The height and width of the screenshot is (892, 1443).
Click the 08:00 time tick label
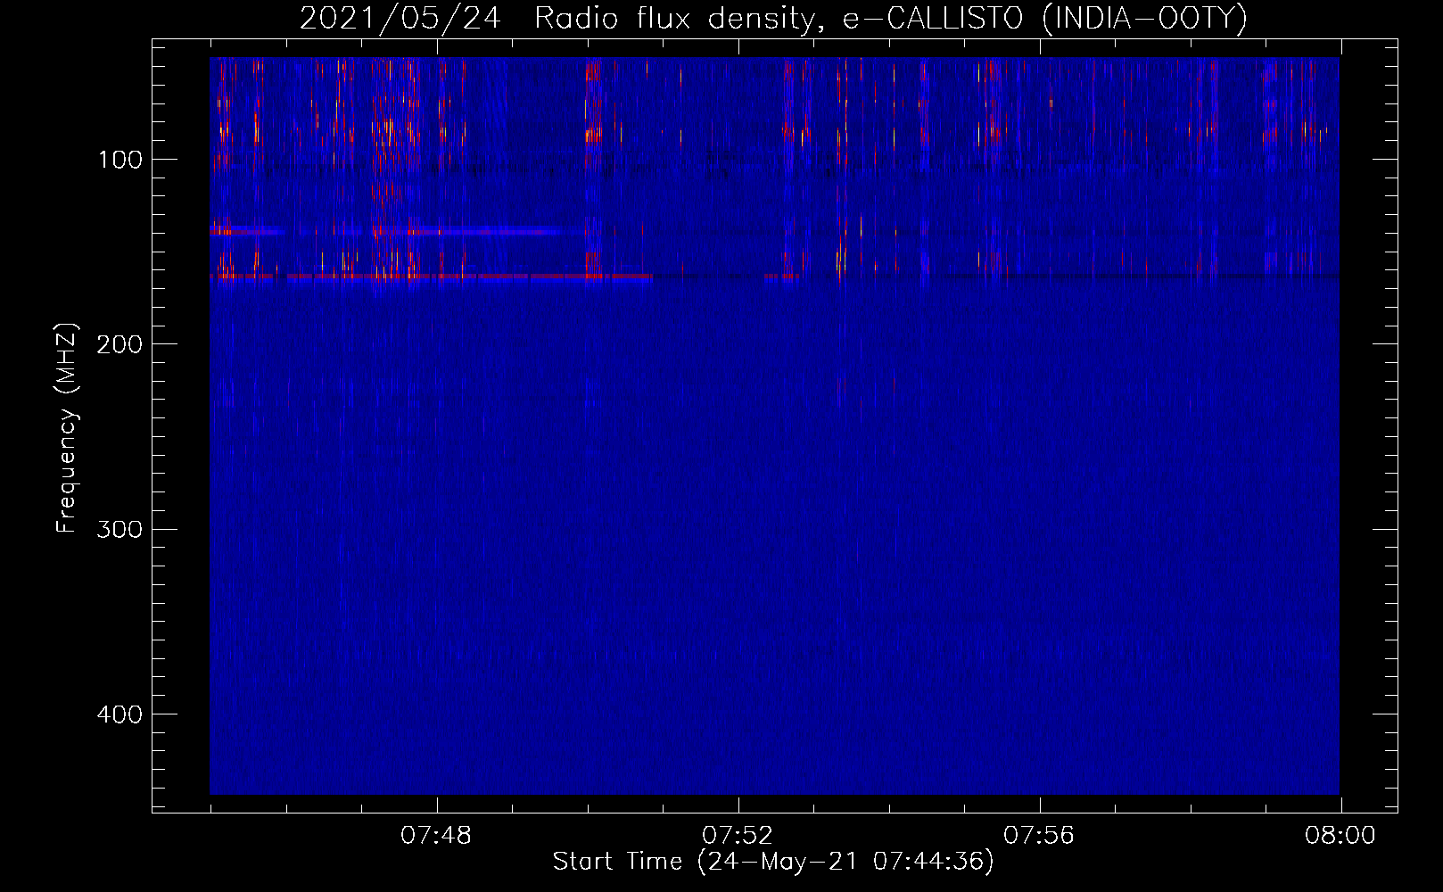1340,836
